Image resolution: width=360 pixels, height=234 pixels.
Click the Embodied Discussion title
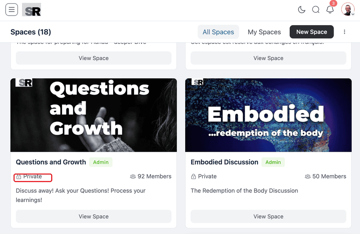(x=224, y=162)
